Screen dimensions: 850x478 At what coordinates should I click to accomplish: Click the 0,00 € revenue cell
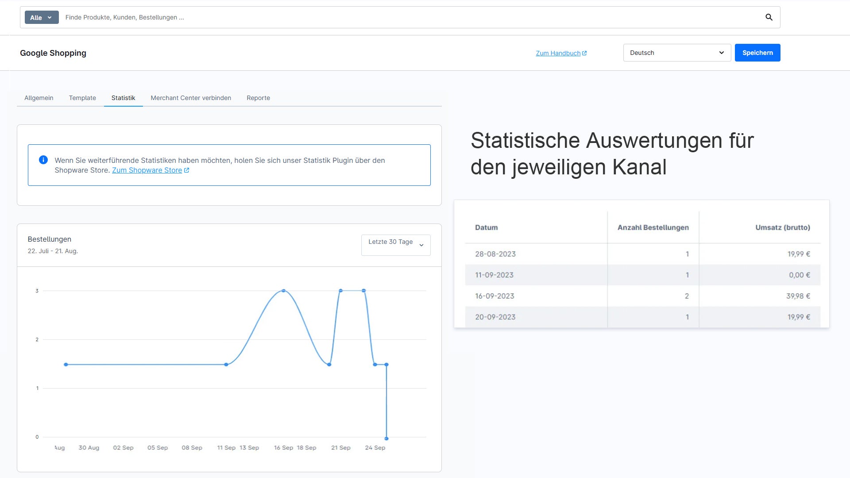(800, 275)
